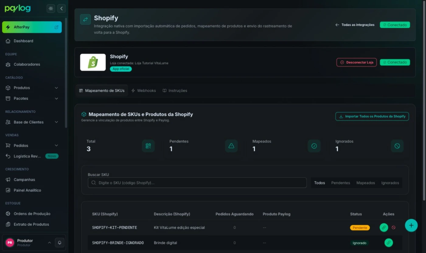
Task: Click the floating plus button
Action: point(411,225)
